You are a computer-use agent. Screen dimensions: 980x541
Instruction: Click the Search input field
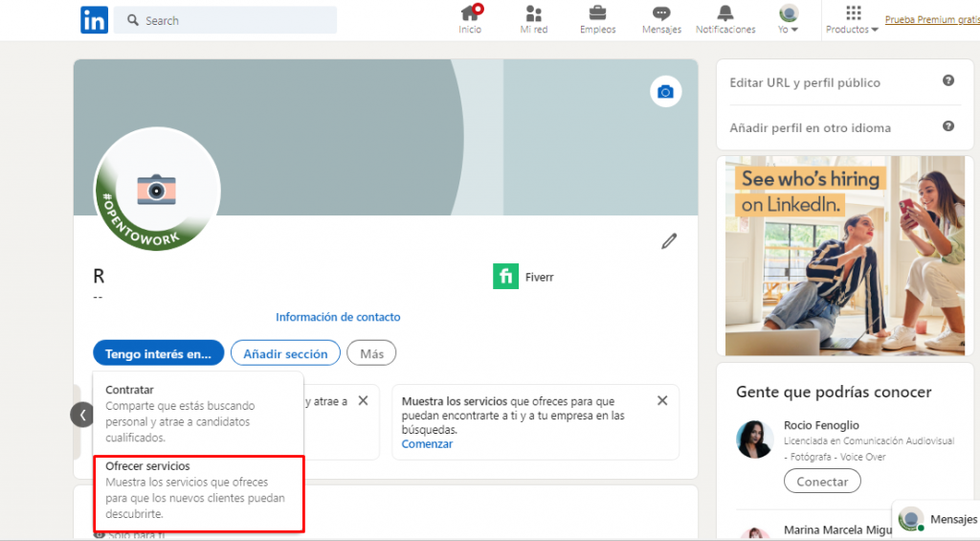pyautogui.click(x=234, y=20)
